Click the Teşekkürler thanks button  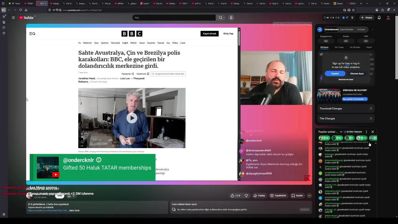pyautogui.click(x=278, y=196)
